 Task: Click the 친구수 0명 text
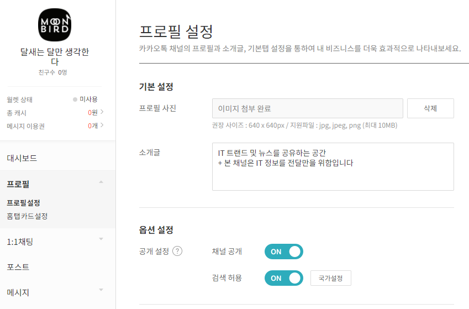53,72
